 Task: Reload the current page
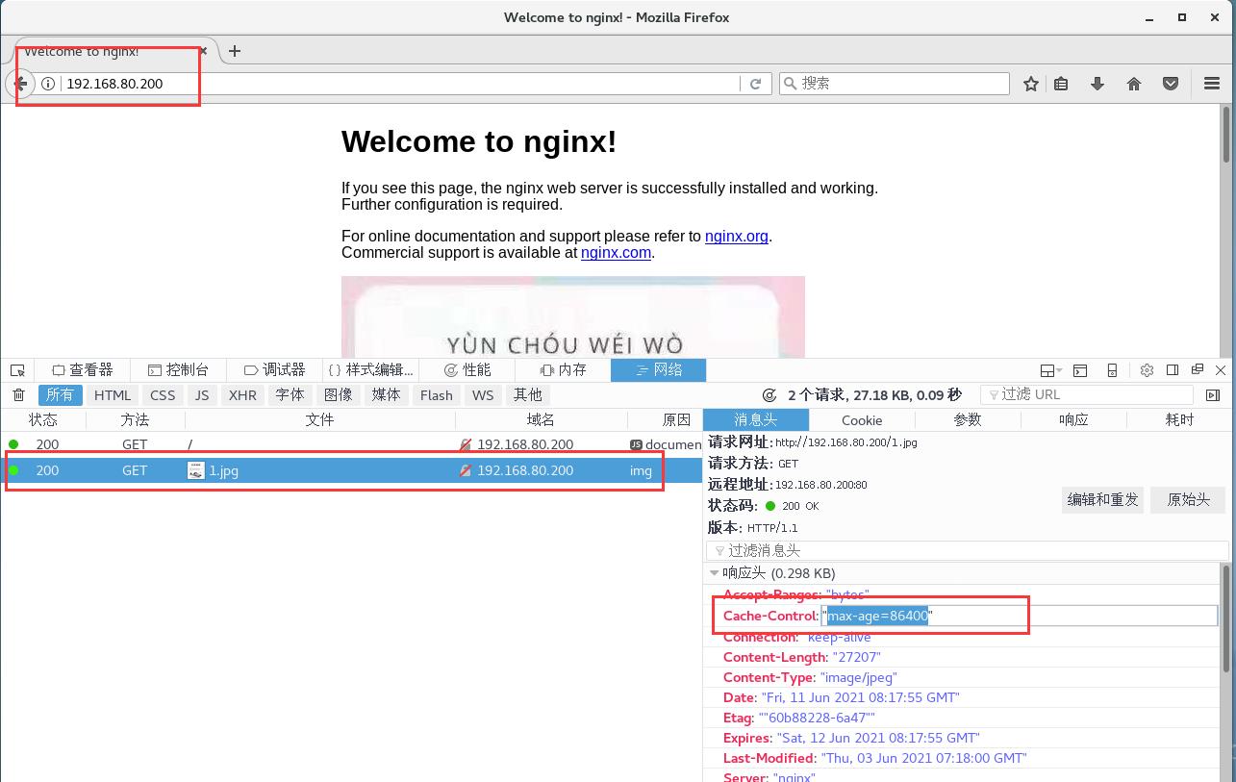pyautogui.click(x=756, y=84)
